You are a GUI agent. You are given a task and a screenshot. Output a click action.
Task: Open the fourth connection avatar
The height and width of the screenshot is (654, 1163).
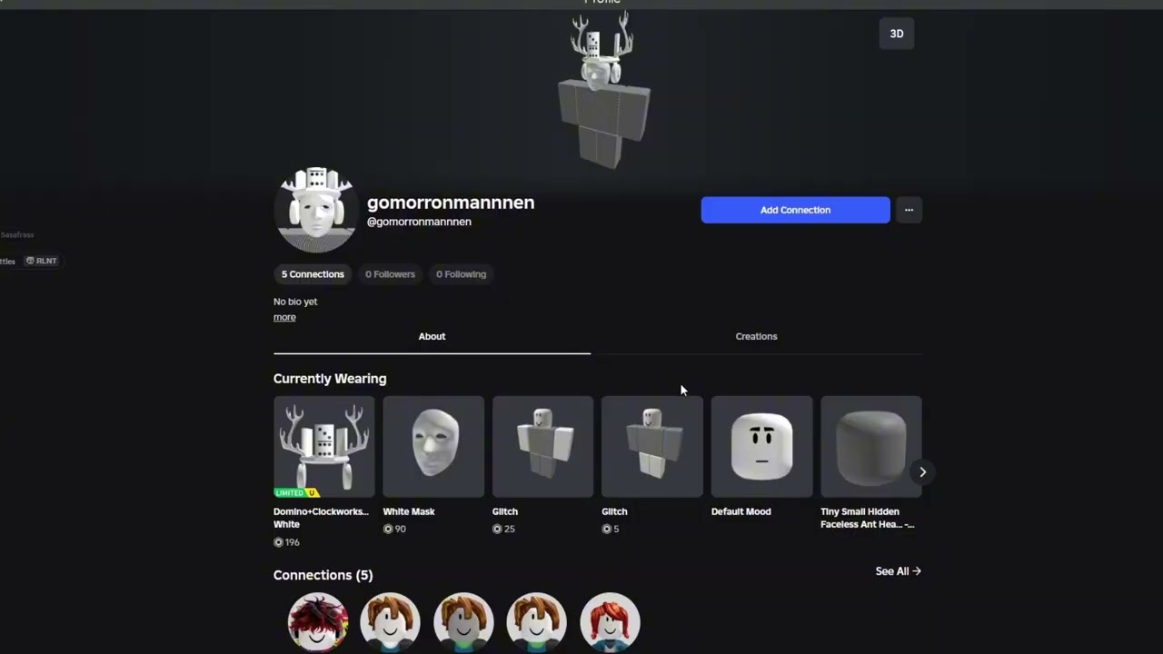pos(536,622)
